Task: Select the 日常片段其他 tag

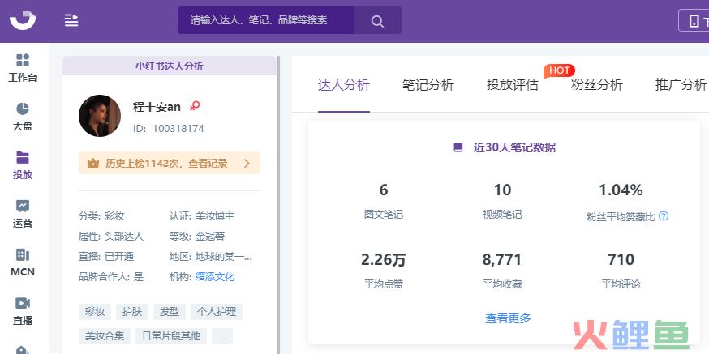Action: coord(171,336)
